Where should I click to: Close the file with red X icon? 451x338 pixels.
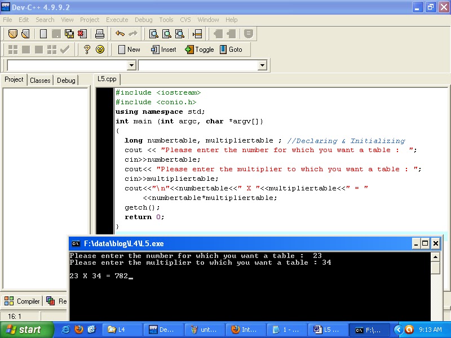pos(82,34)
